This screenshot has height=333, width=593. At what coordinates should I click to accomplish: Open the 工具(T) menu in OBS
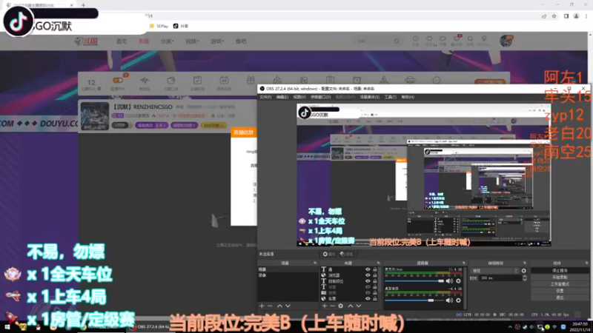pos(391,97)
